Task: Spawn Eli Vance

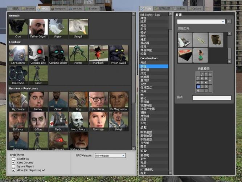Action: [x=18, y=122]
